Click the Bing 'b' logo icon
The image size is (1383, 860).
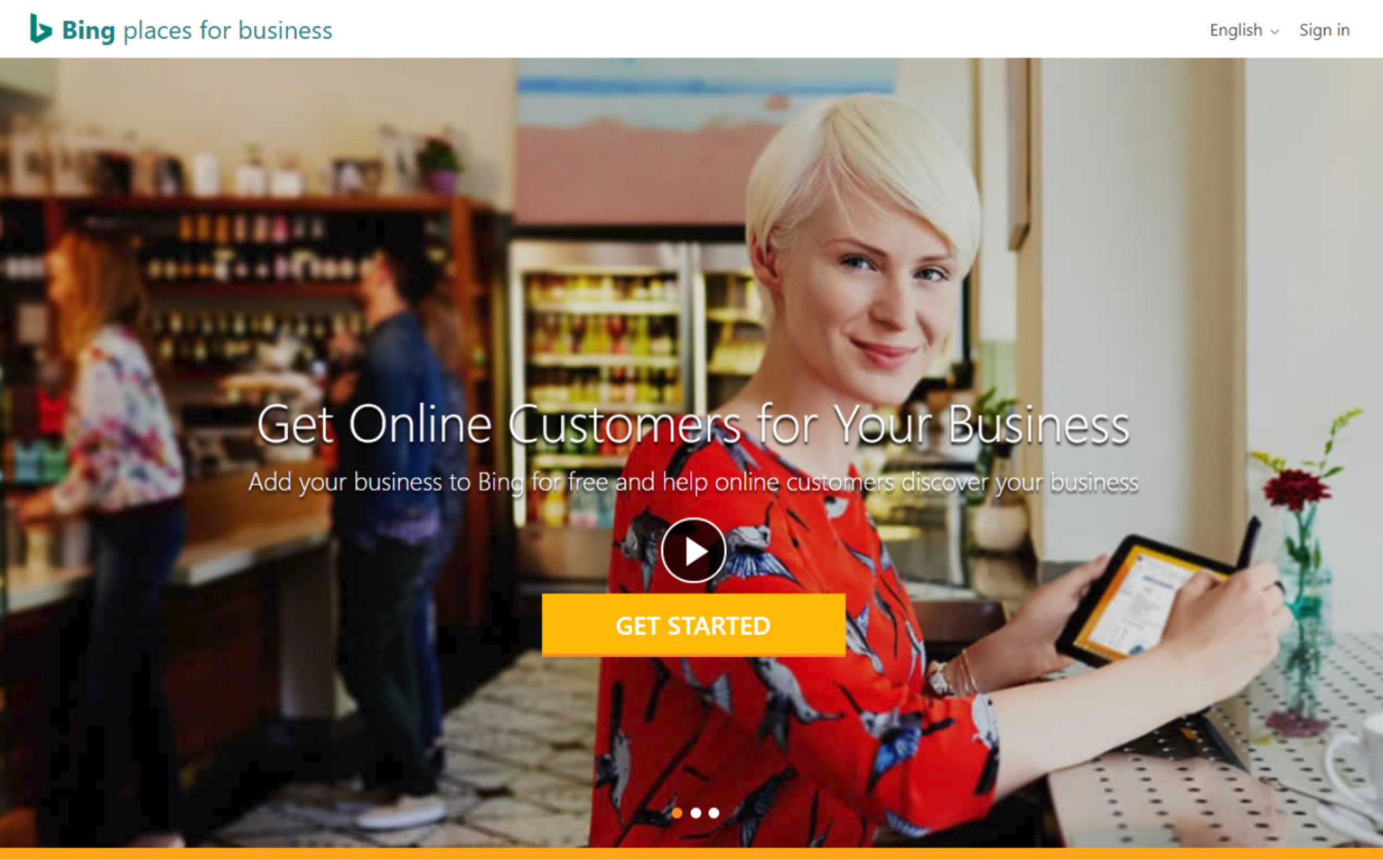click(x=40, y=29)
